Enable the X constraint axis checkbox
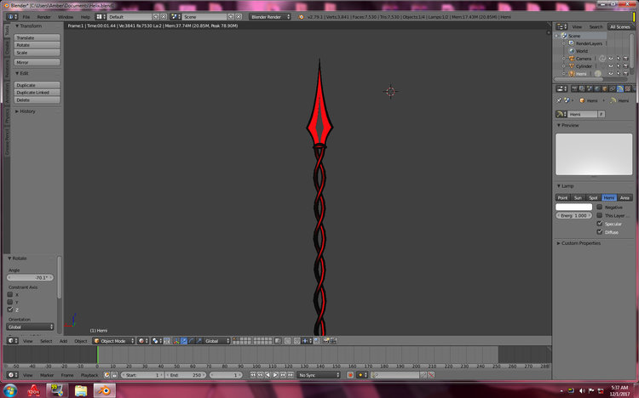 10,294
